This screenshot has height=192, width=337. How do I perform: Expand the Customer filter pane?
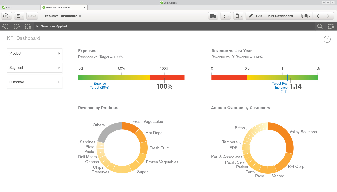35,82
